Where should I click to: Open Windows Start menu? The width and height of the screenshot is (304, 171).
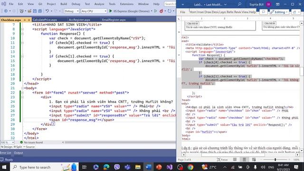(4, 167)
